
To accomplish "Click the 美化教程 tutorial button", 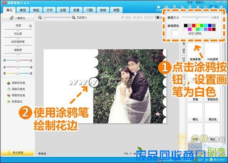I will click(16, 152).
